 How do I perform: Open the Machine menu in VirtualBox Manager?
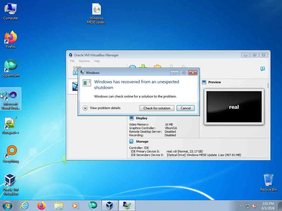(x=84, y=61)
